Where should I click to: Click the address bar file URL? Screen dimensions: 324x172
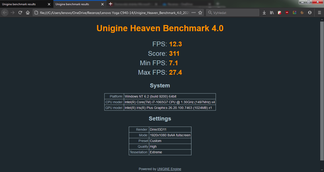[x=113, y=13]
